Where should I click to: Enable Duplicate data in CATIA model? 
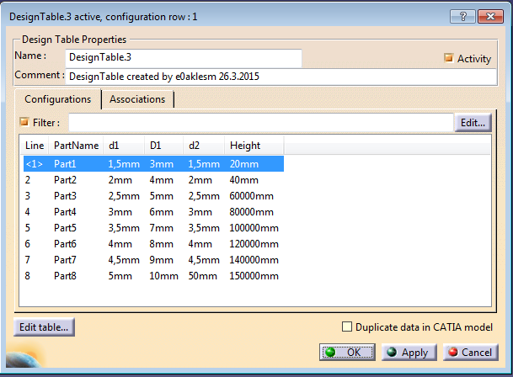pyautogui.click(x=347, y=327)
